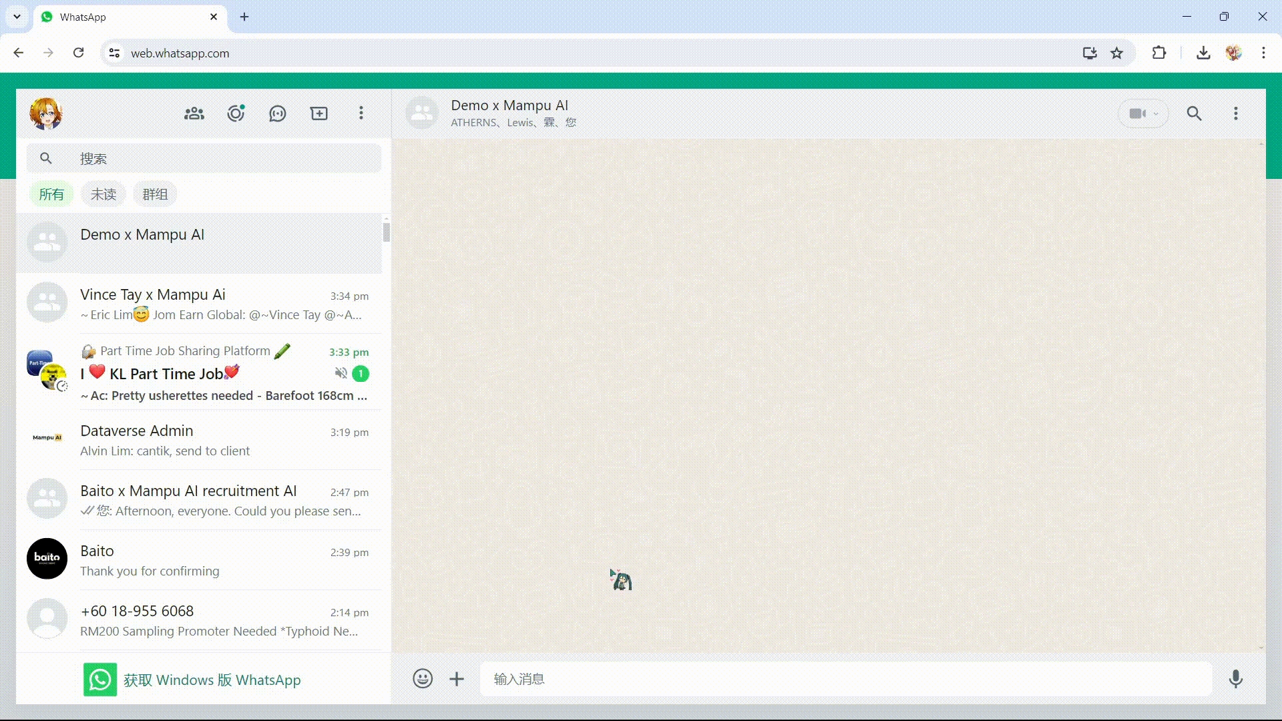The image size is (1282, 721).
Task: Select the 所有 all chats filter
Action: (x=51, y=194)
